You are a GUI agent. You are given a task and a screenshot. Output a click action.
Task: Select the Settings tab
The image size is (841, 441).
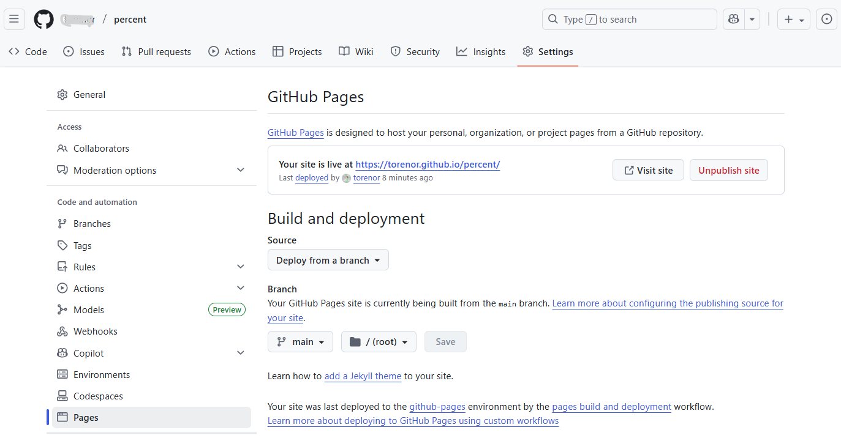(548, 51)
